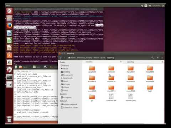Expand the Open recent files dropdown arrow
This screenshot has width=171, height=128.
[30, 67]
